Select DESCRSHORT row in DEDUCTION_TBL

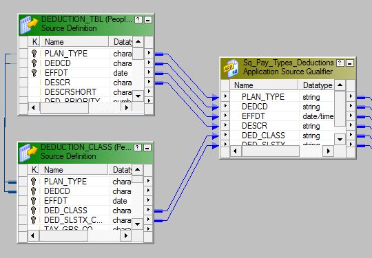click(x=81, y=92)
